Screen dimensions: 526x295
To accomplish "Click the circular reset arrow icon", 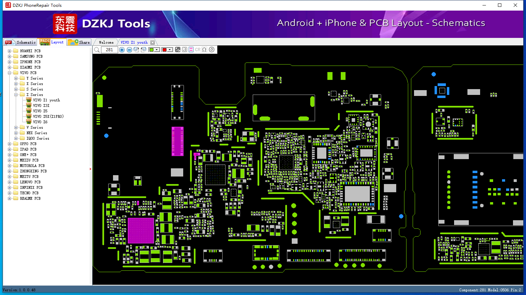I will tap(212, 50).
